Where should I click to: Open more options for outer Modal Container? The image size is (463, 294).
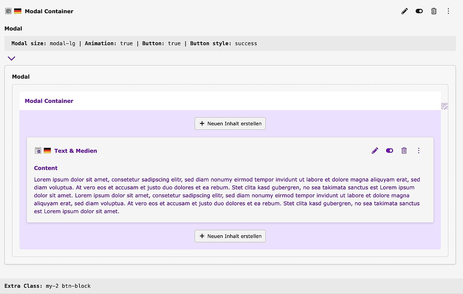coord(448,11)
